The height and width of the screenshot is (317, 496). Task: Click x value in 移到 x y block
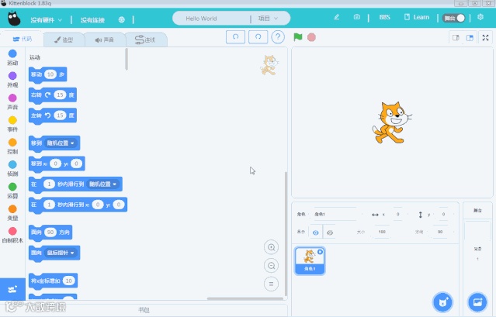pos(55,164)
